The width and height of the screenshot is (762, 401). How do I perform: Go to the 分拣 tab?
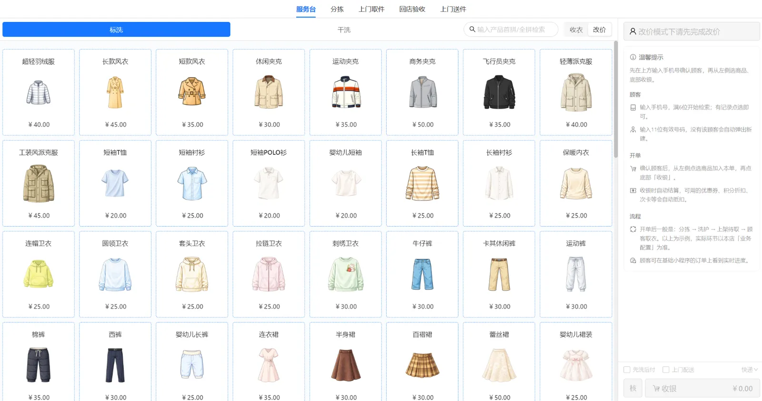click(337, 9)
